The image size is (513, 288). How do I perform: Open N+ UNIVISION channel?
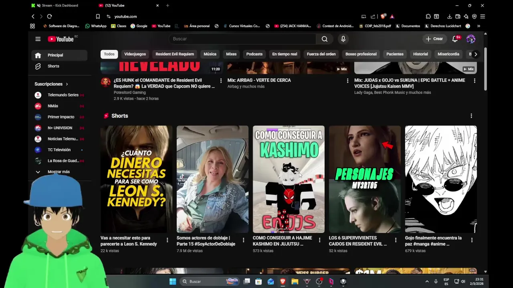[x=59, y=128]
